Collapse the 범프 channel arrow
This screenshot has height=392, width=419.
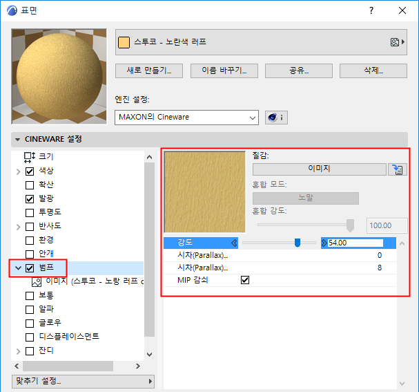click(18, 268)
